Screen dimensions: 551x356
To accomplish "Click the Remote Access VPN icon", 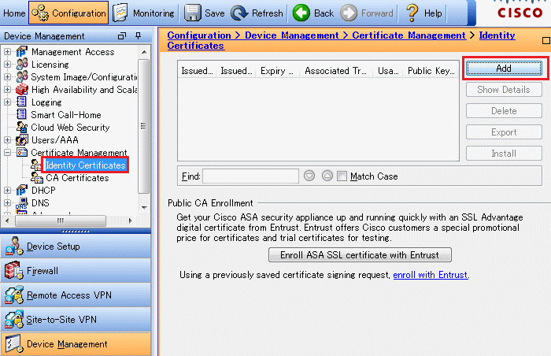I will pyautogui.click(x=14, y=295).
